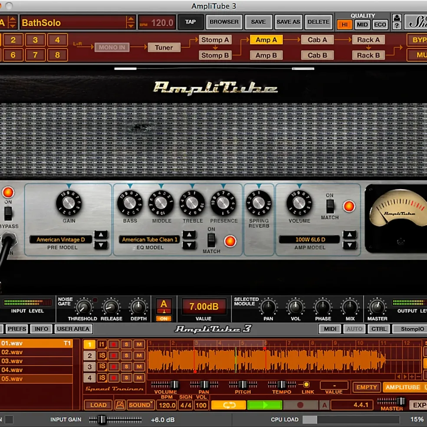
Task: Click the Speed Trainer TEMPO slider
Action: pyautogui.click(x=282, y=384)
